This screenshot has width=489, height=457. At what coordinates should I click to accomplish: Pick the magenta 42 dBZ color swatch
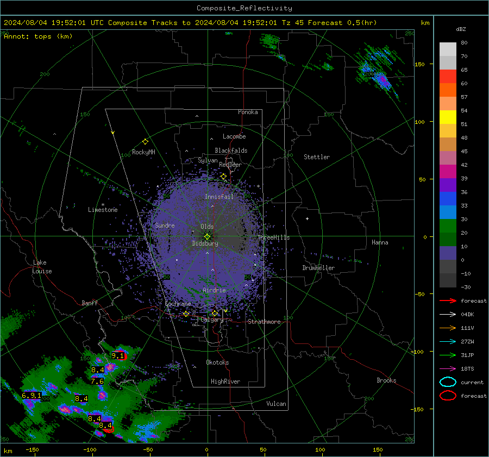(x=448, y=172)
